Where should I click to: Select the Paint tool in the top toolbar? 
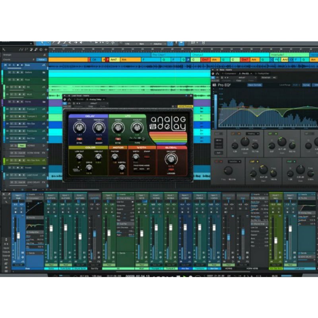(x=64, y=43)
